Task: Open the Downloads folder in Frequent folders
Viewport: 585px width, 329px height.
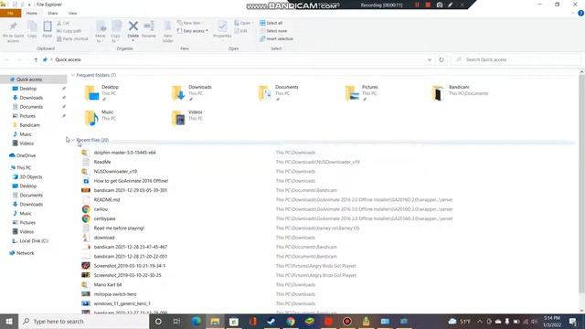Action: (x=192, y=93)
